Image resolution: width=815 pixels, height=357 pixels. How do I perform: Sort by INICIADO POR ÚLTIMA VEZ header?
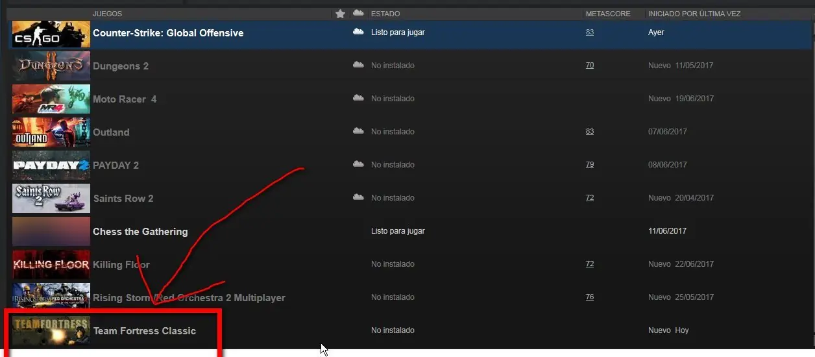[694, 14]
